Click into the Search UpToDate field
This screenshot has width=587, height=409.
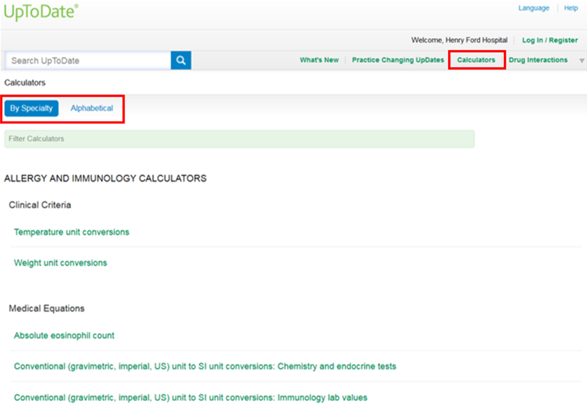(x=87, y=61)
